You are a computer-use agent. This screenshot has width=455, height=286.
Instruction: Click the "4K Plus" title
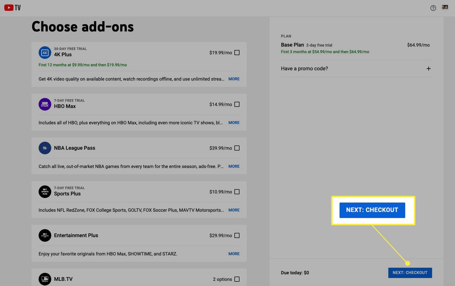tap(63, 55)
